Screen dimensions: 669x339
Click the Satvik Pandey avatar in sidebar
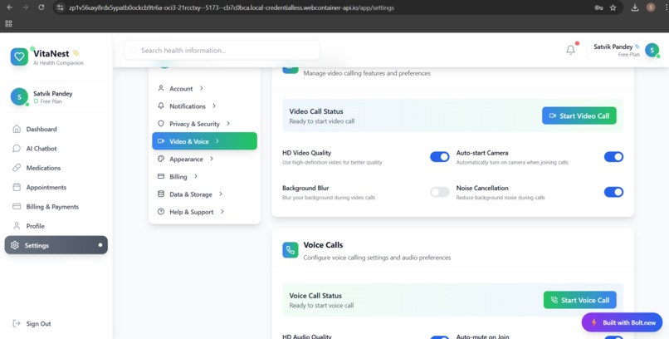pos(19,97)
